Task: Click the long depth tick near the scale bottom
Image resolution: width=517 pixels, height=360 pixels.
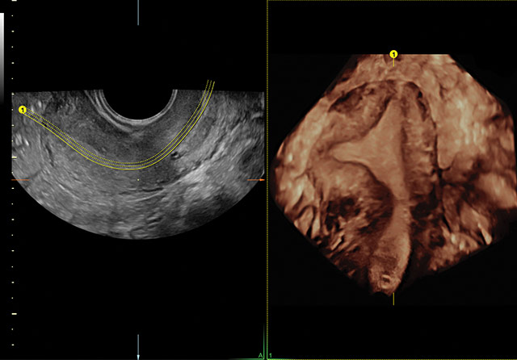Action: [x=13, y=312]
